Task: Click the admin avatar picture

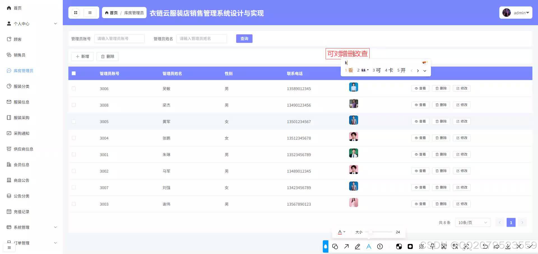Action: coord(507,13)
